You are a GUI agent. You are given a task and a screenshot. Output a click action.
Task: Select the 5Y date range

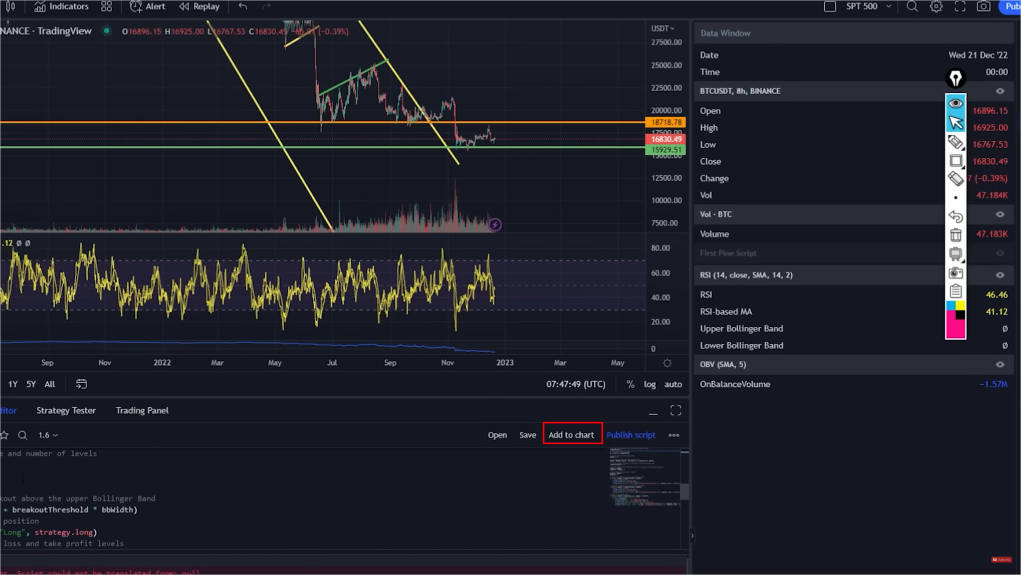(31, 384)
